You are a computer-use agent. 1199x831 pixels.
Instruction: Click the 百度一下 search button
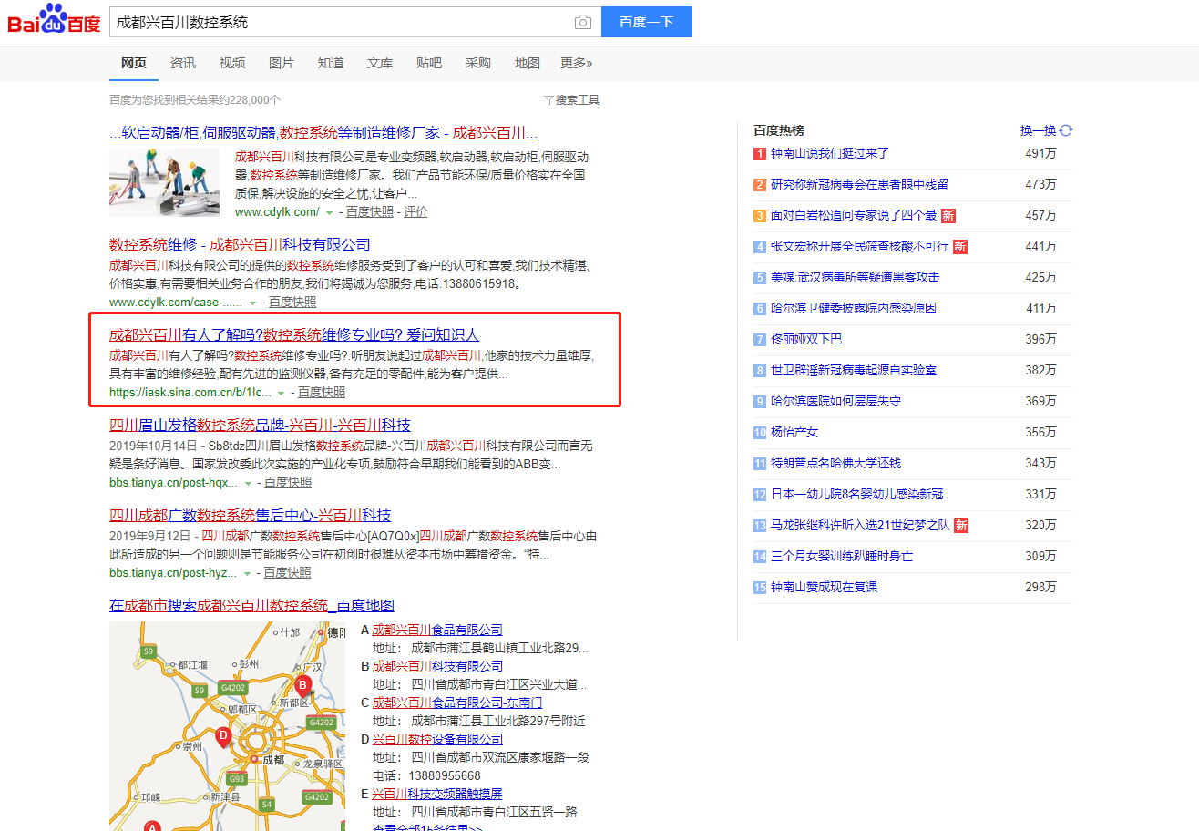tap(647, 22)
